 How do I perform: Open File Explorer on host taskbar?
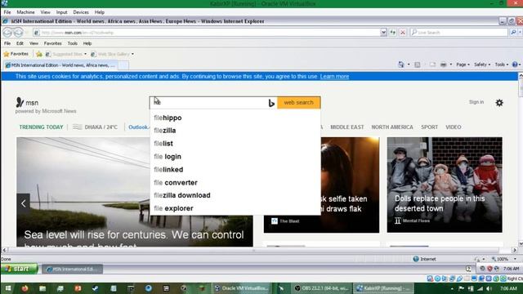[42, 288]
